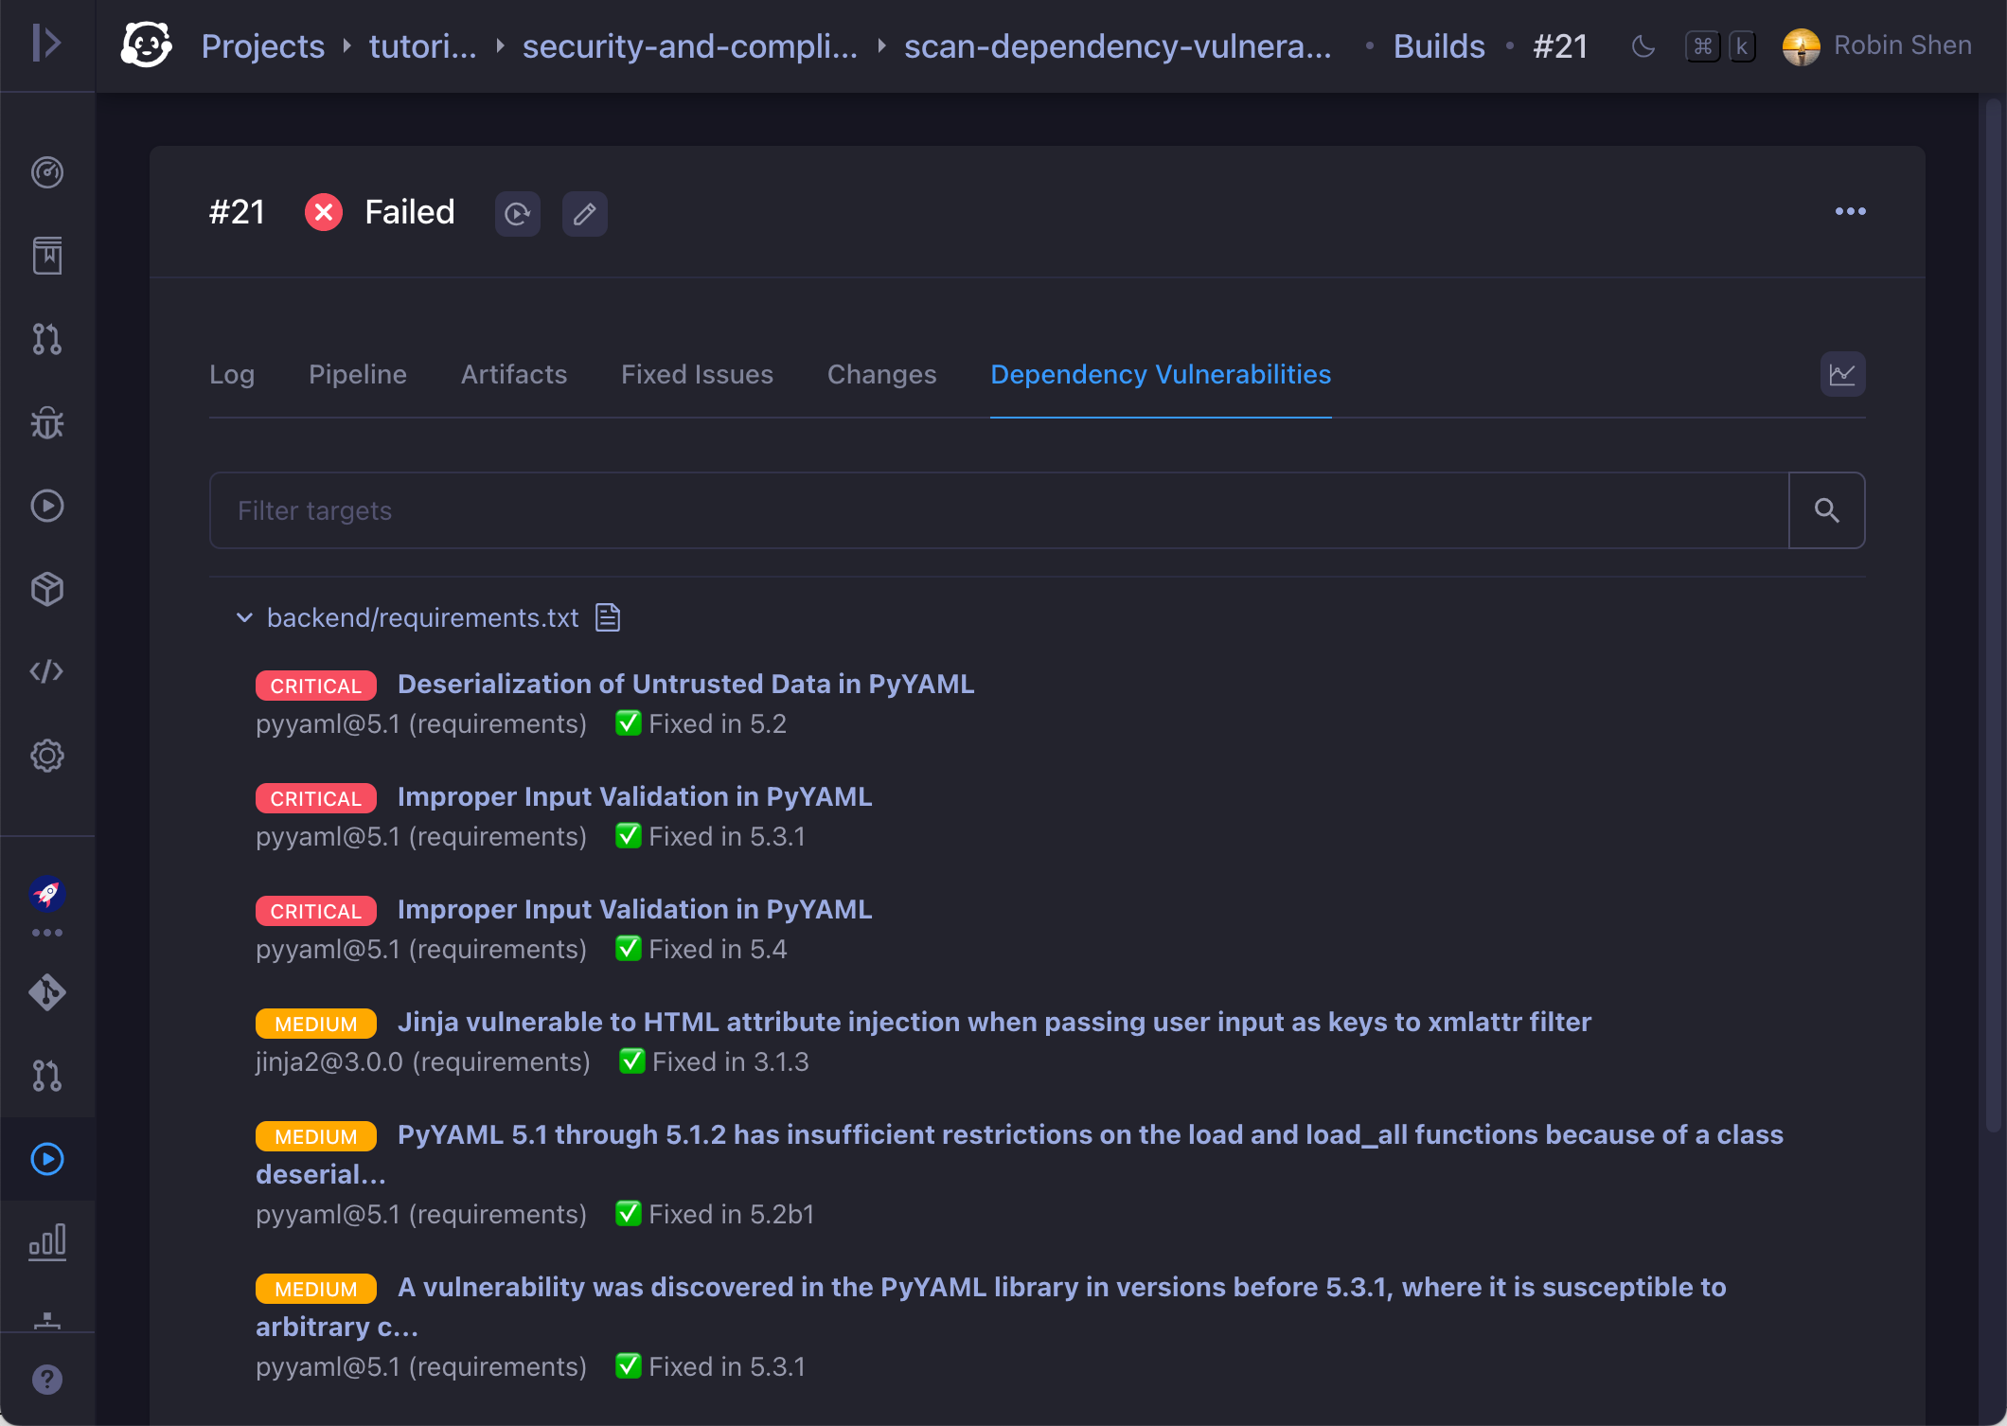
Task: Click the Builds breadcrumb link
Action: click(1438, 46)
